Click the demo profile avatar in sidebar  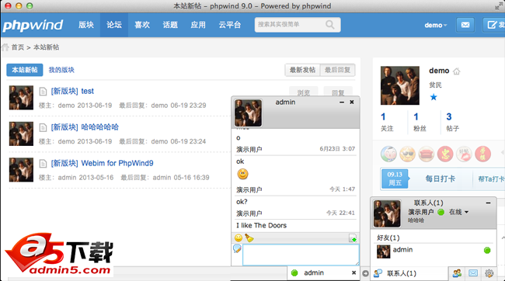[x=400, y=85]
